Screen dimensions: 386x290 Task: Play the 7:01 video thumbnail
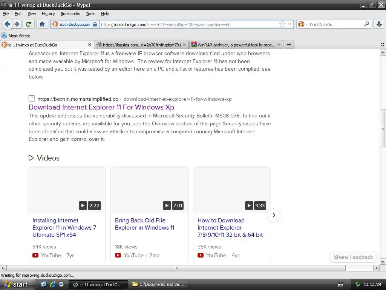tap(149, 190)
